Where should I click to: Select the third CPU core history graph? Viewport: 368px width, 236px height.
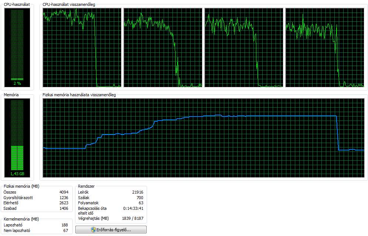[244, 48]
